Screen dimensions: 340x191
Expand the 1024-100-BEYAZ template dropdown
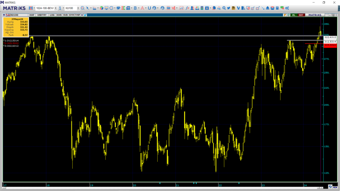pos(55,8)
